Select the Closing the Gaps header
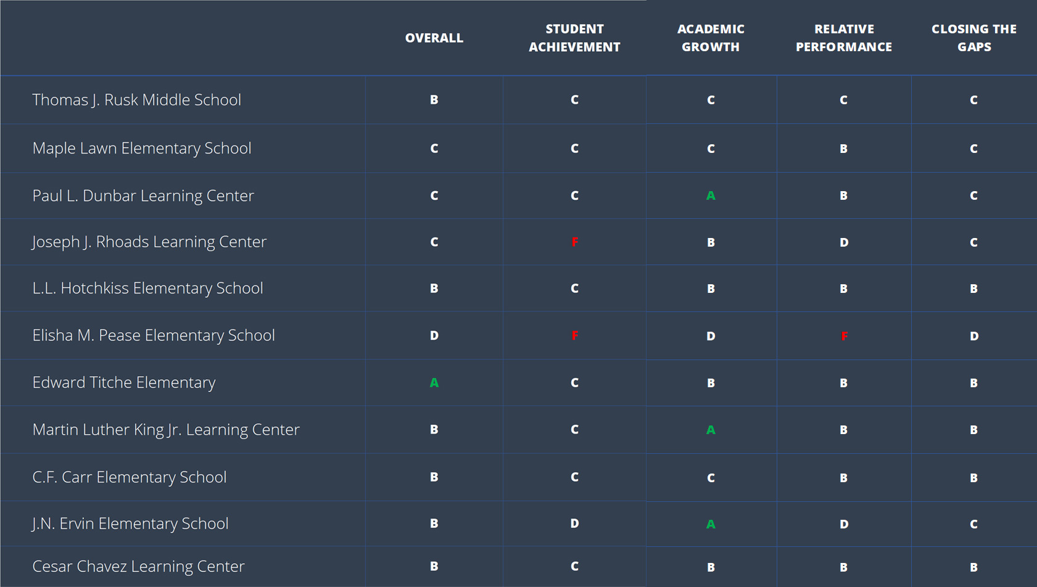This screenshot has height=587, width=1037. point(974,38)
